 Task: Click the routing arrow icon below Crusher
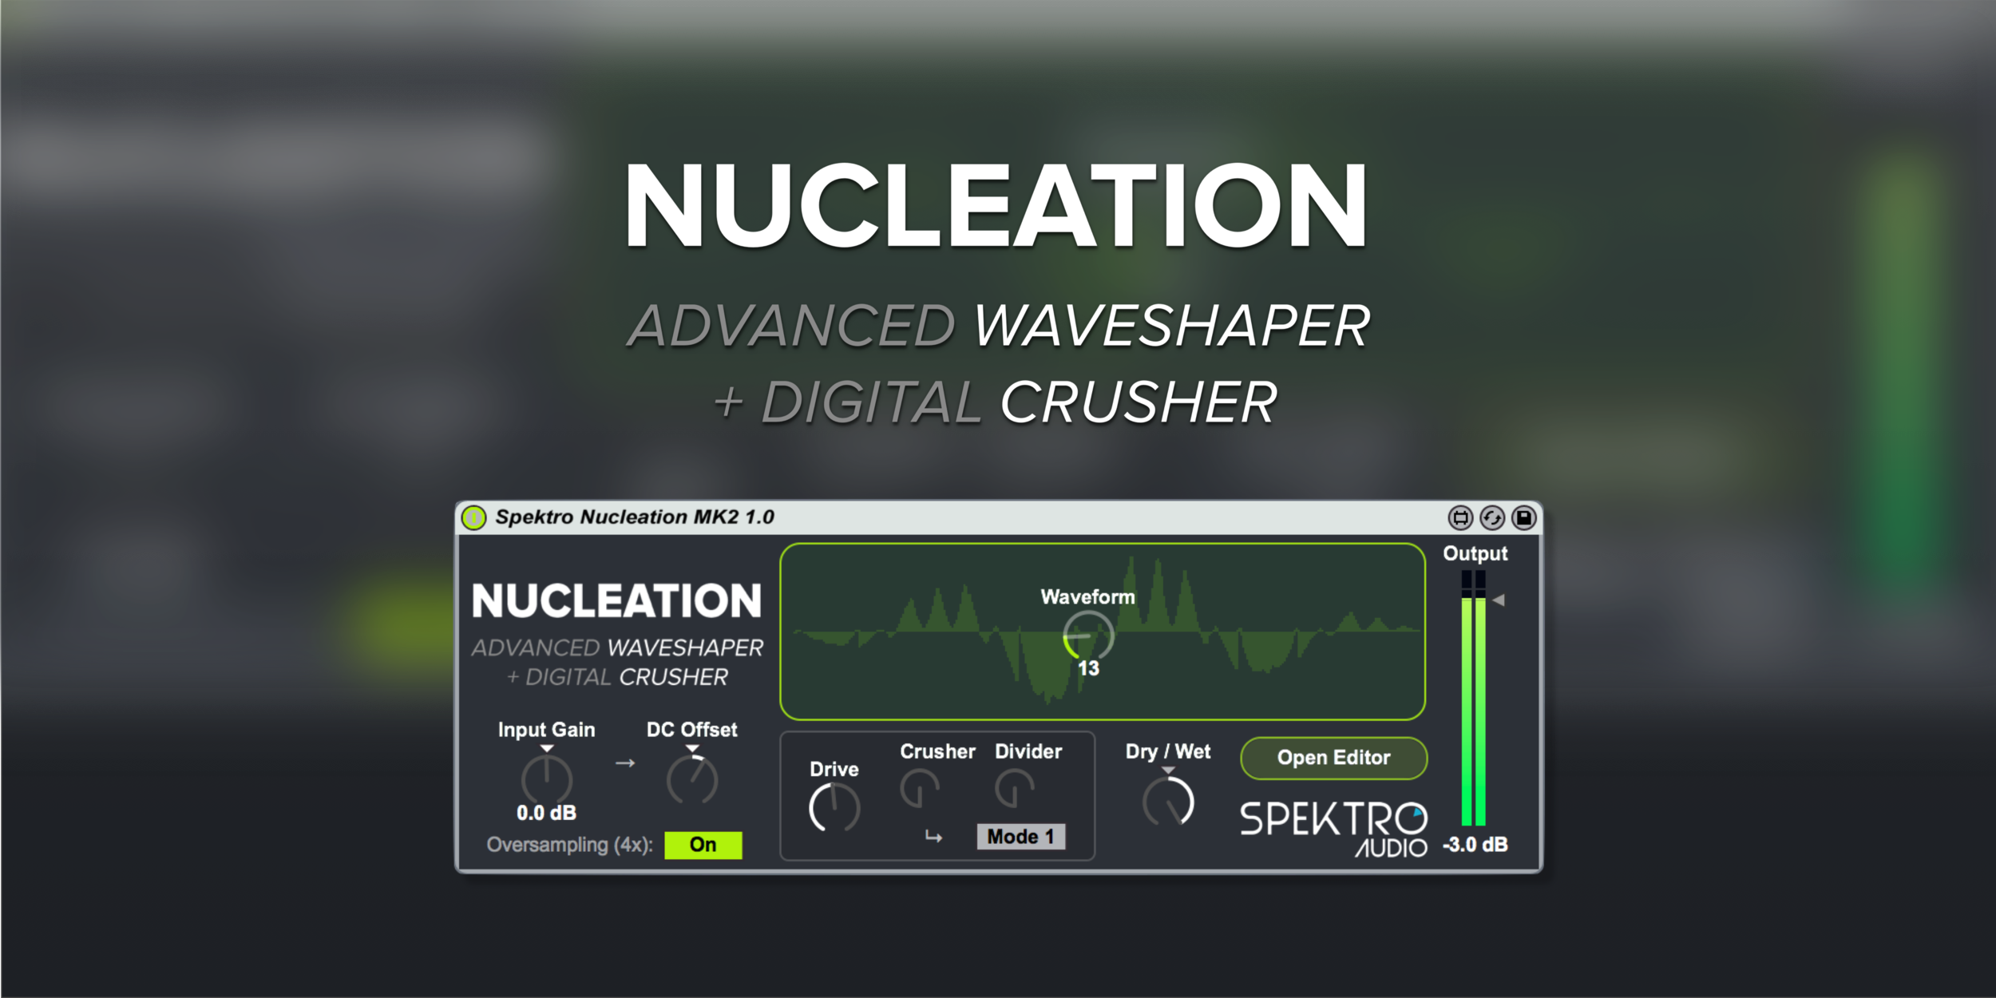[x=933, y=837]
